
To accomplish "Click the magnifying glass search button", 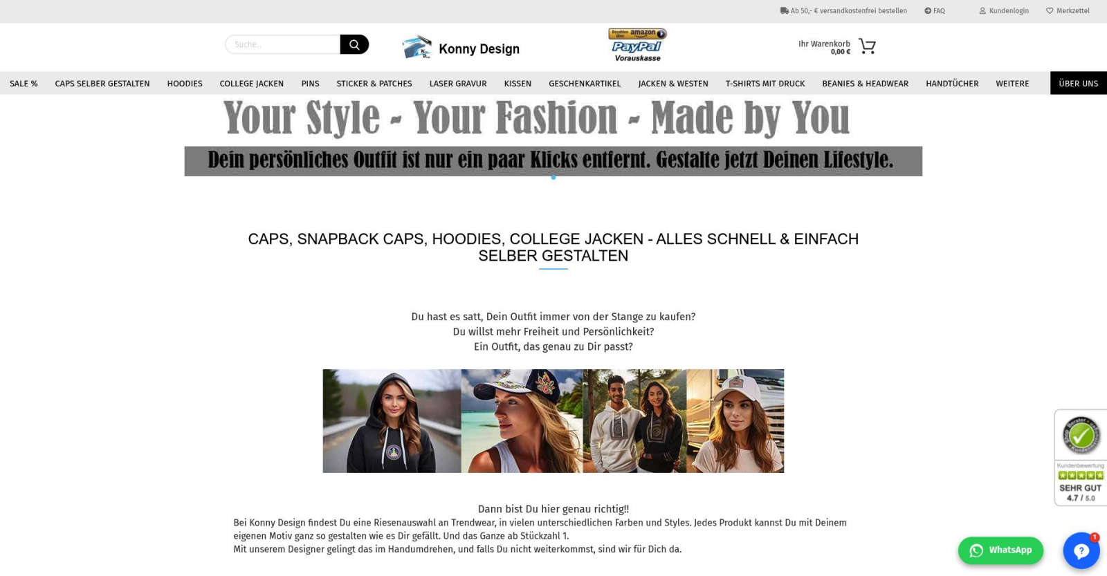I will coord(354,44).
